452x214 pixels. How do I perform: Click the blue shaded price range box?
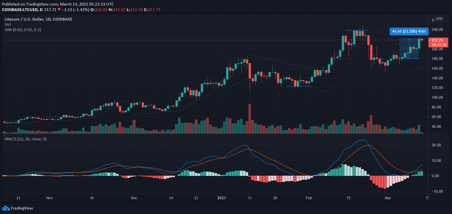(x=409, y=49)
